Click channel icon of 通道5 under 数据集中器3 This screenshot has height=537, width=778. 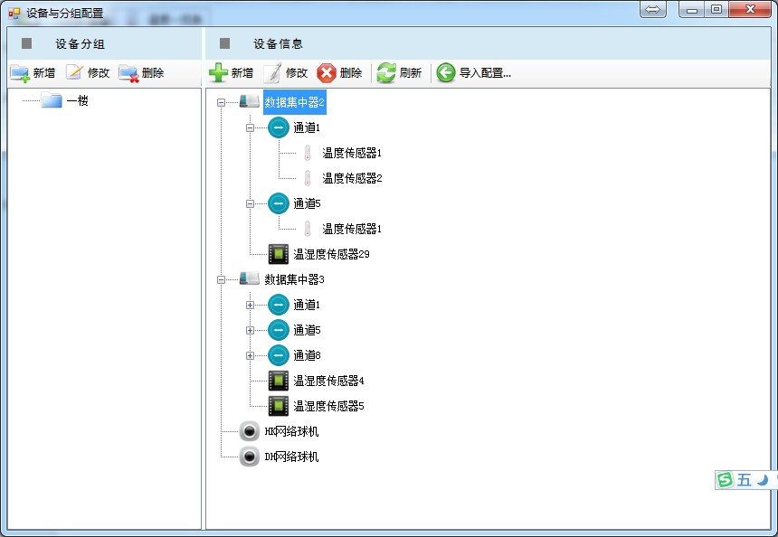point(279,330)
